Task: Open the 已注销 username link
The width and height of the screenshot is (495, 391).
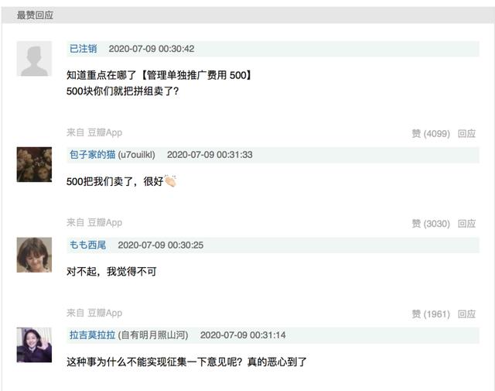Action: tap(83, 49)
